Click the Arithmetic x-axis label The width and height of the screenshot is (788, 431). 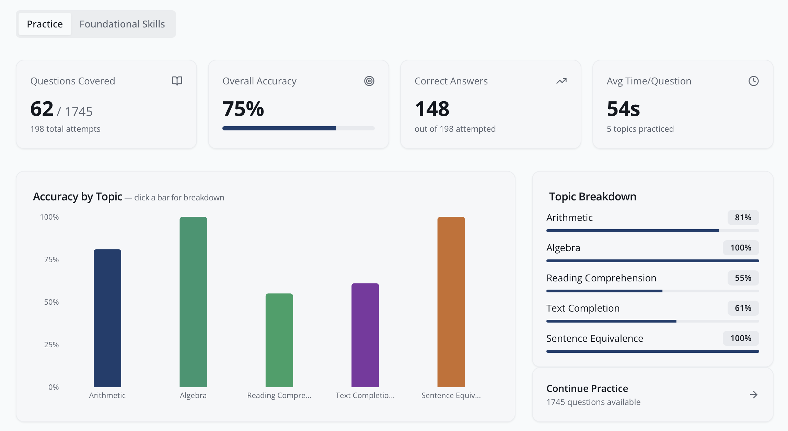(x=107, y=395)
